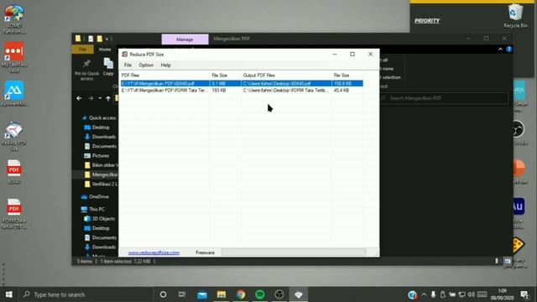Open Spotify from the taskbar
Image resolution: width=537 pixels, height=302 pixels.
[x=260, y=294]
